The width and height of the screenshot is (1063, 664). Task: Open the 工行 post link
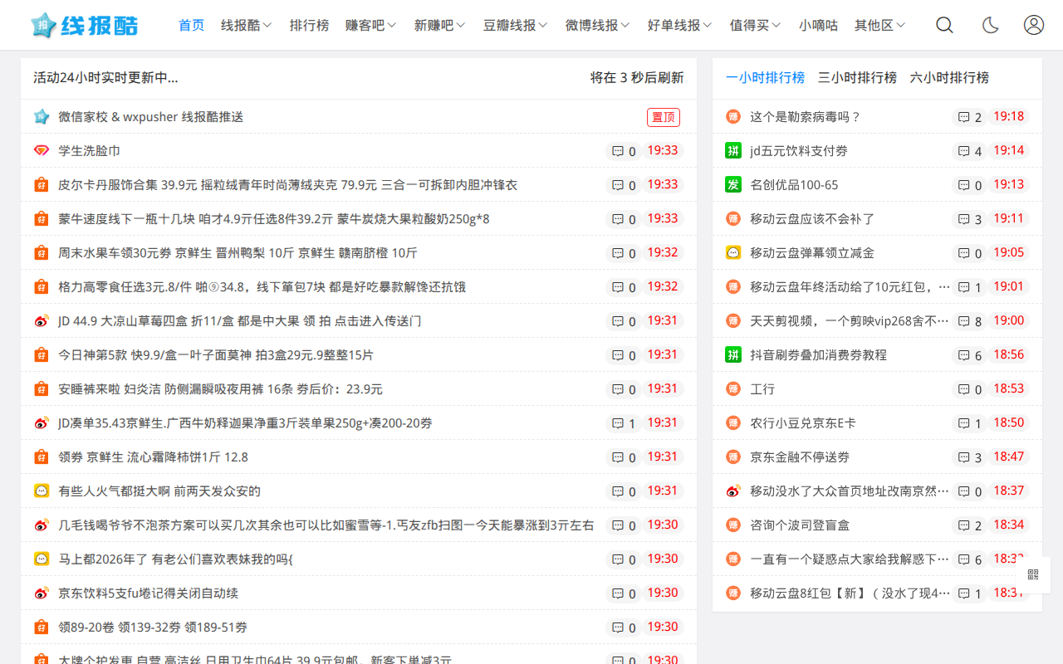click(762, 388)
